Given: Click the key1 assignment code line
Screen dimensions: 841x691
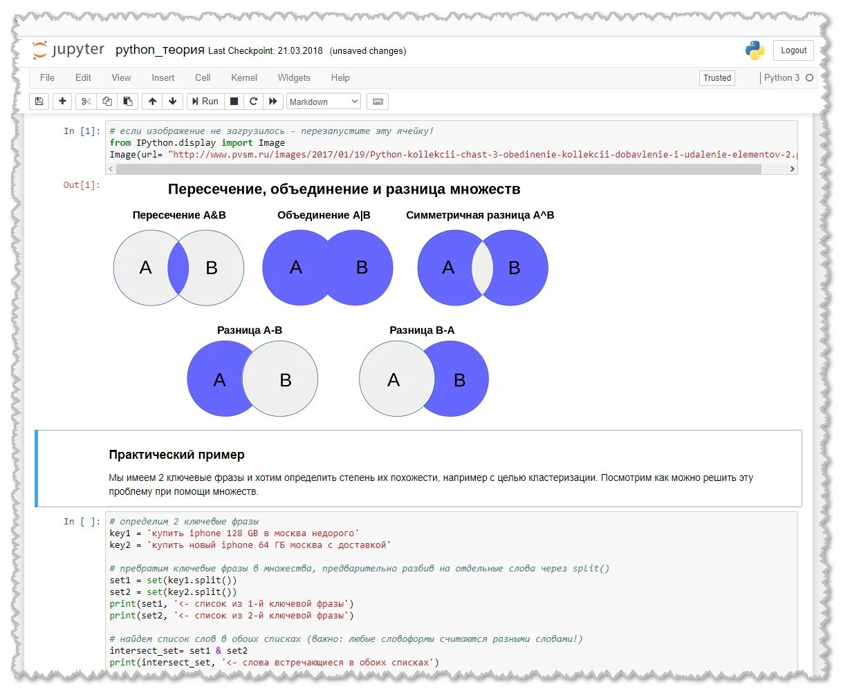Looking at the screenshot, I should [x=234, y=533].
